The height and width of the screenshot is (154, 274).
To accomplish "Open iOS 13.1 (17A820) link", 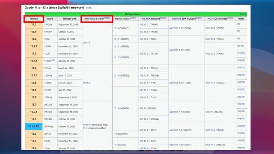I will pos(149,32).
